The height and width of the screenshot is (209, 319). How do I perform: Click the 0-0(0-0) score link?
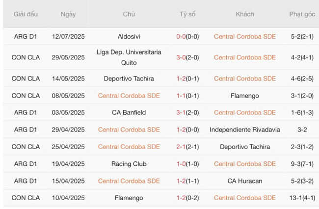point(187,36)
